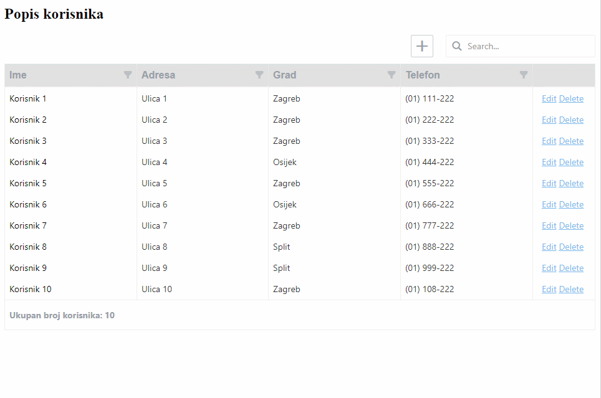
Task: Delete the Korisnik 3 row
Action: [x=571, y=141]
